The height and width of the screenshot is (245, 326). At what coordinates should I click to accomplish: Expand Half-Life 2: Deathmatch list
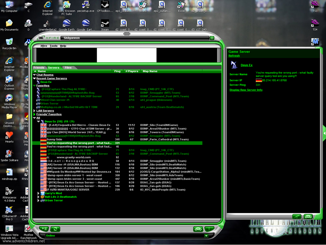point(39,197)
